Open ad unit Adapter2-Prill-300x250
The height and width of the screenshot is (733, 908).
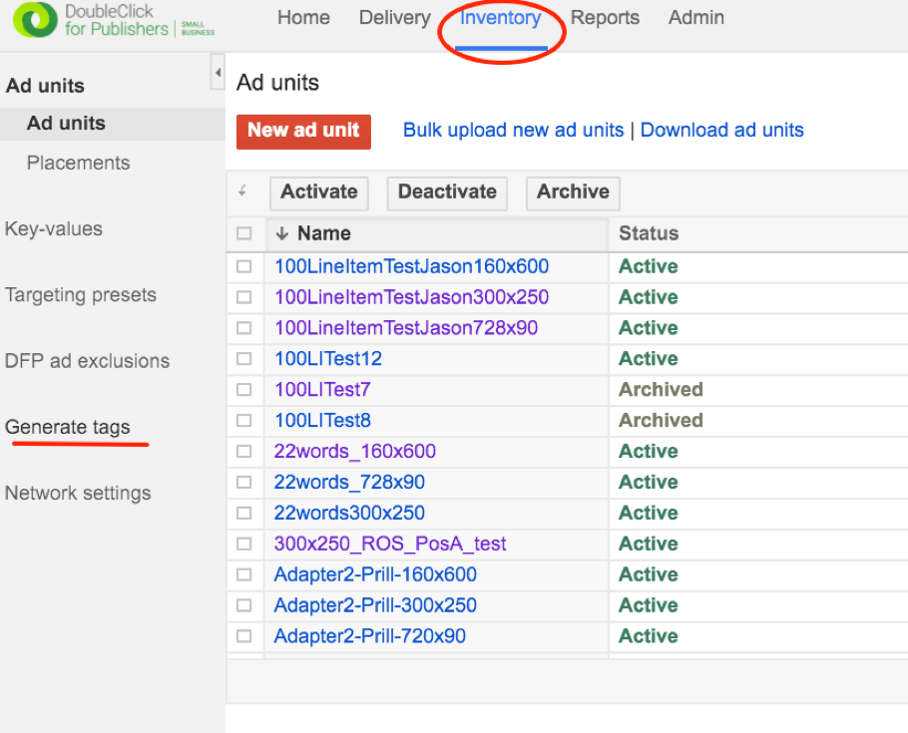pos(375,605)
